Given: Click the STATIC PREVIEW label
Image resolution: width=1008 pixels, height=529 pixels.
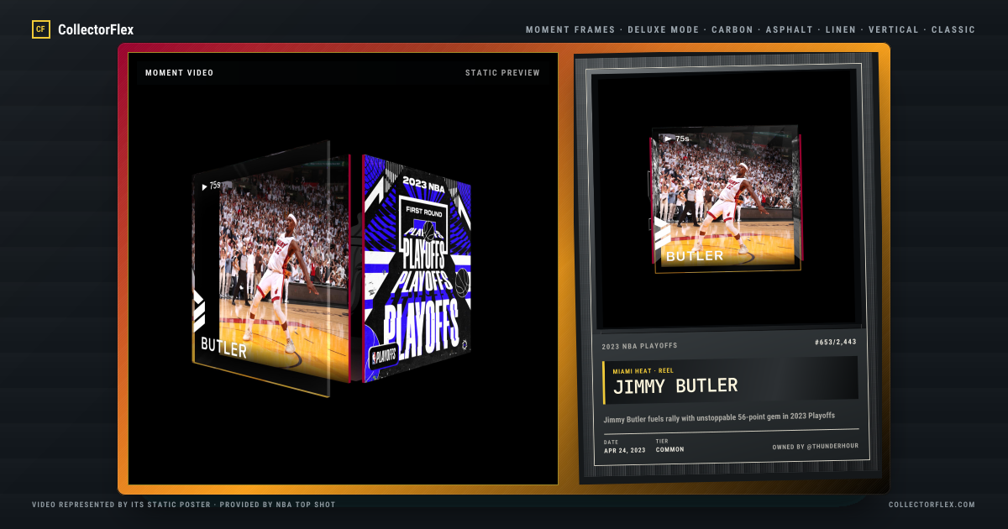Looking at the screenshot, I should pyautogui.click(x=502, y=73).
